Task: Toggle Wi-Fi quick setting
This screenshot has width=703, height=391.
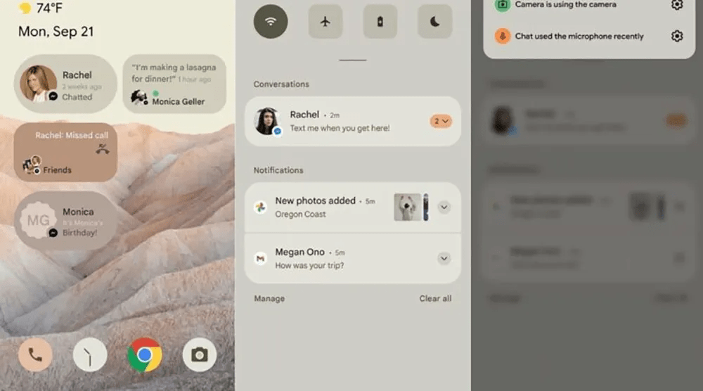Action: point(271,22)
